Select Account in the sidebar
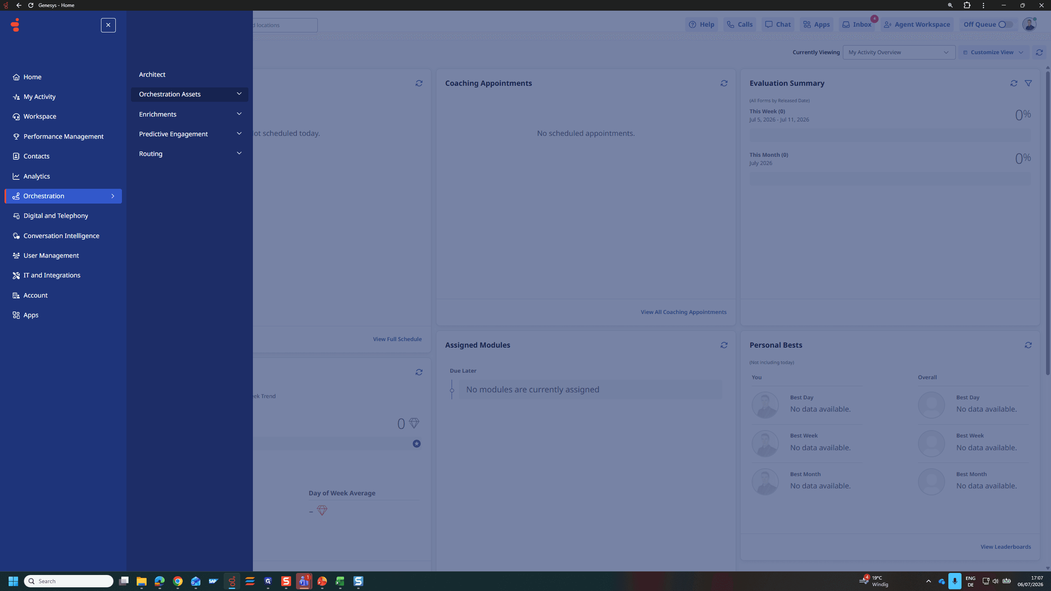 (x=63, y=295)
